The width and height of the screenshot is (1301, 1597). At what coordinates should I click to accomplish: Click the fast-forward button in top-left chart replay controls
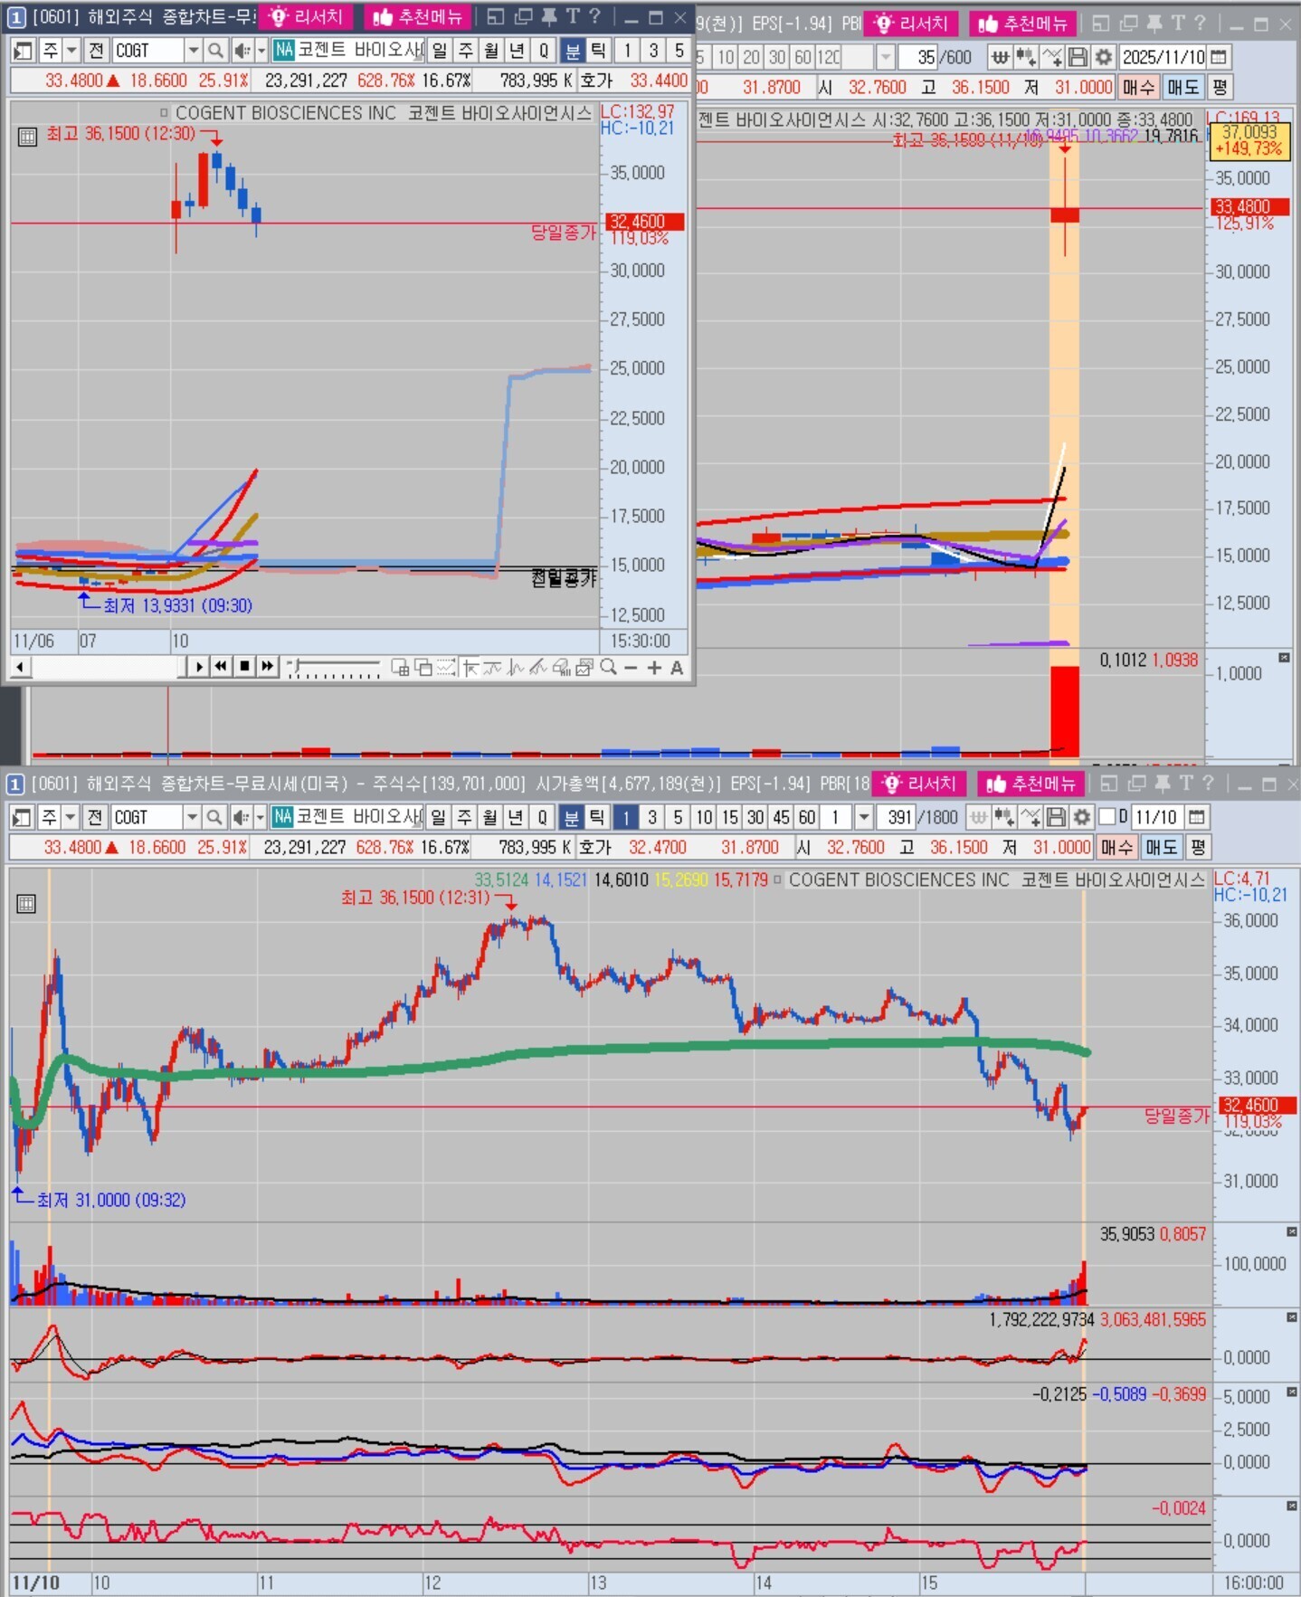[267, 667]
